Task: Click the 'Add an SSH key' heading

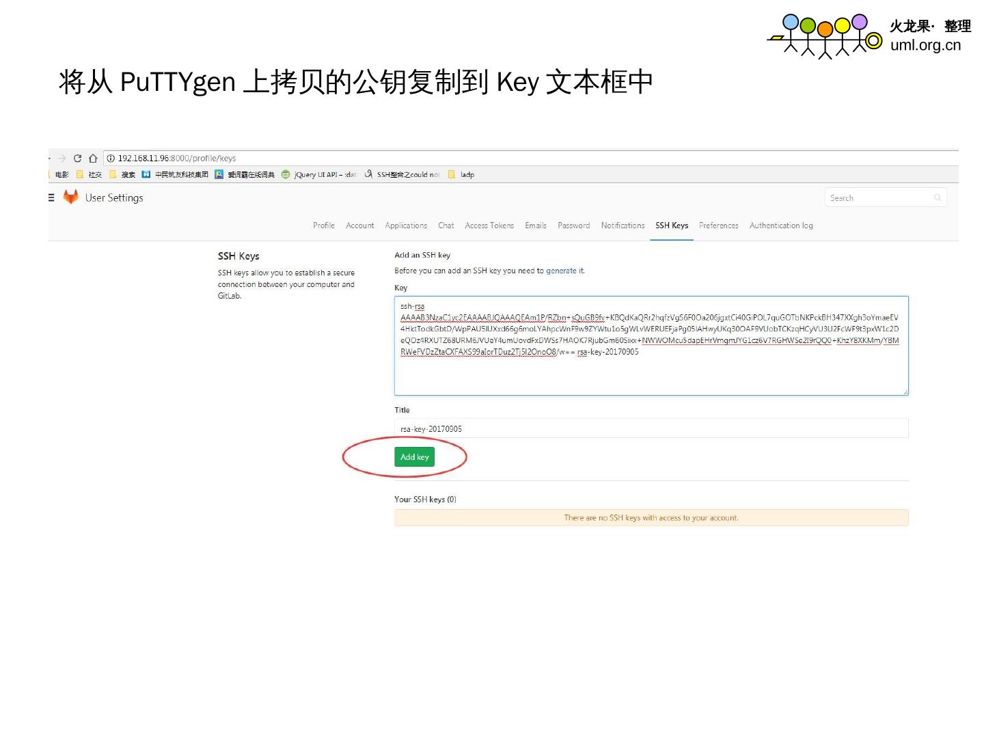Action: click(422, 256)
